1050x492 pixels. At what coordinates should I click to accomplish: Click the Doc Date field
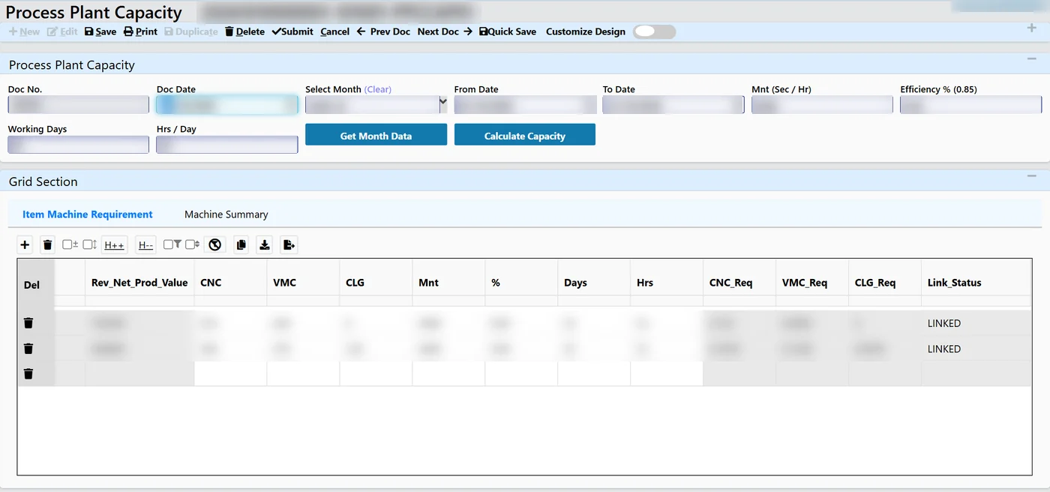[x=226, y=105]
